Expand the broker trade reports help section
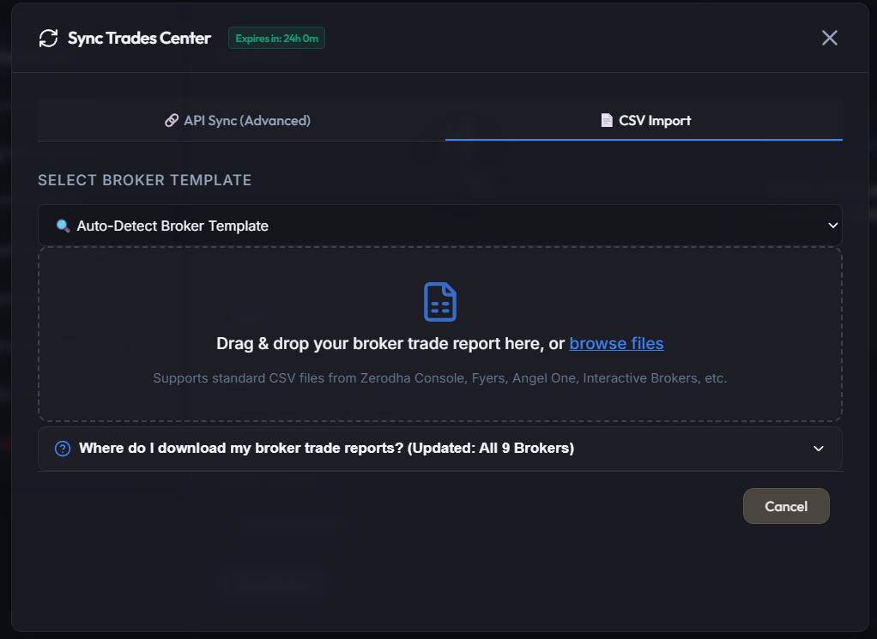This screenshot has width=877, height=639. point(440,449)
